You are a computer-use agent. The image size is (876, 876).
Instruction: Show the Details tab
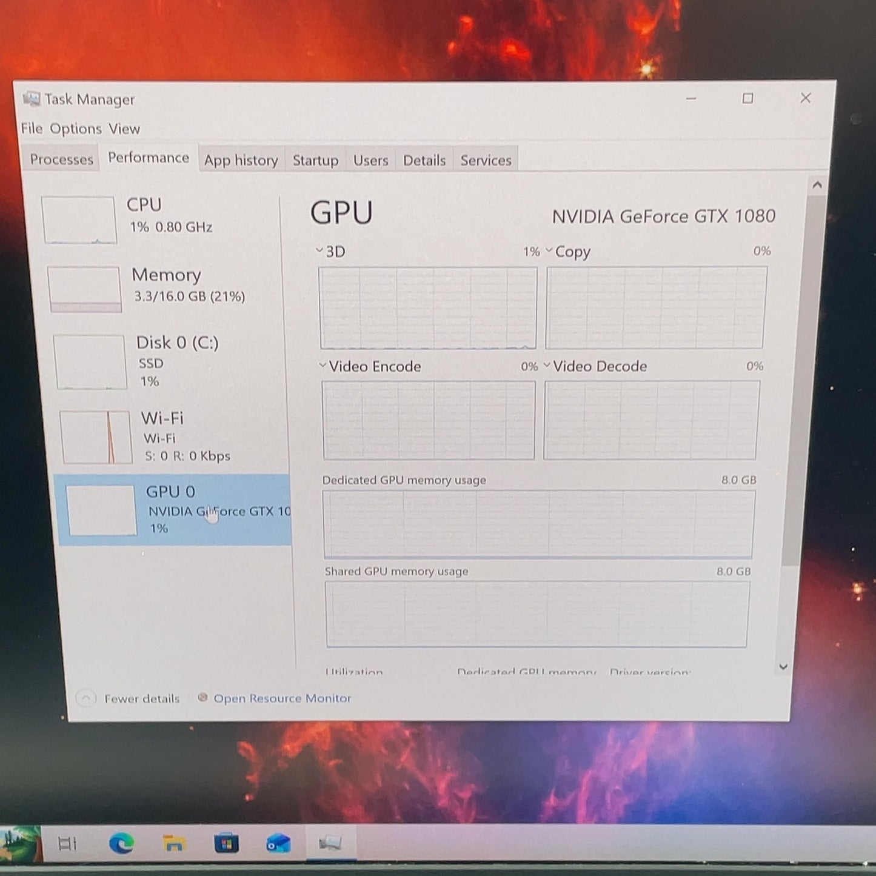[x=424, y=160]
